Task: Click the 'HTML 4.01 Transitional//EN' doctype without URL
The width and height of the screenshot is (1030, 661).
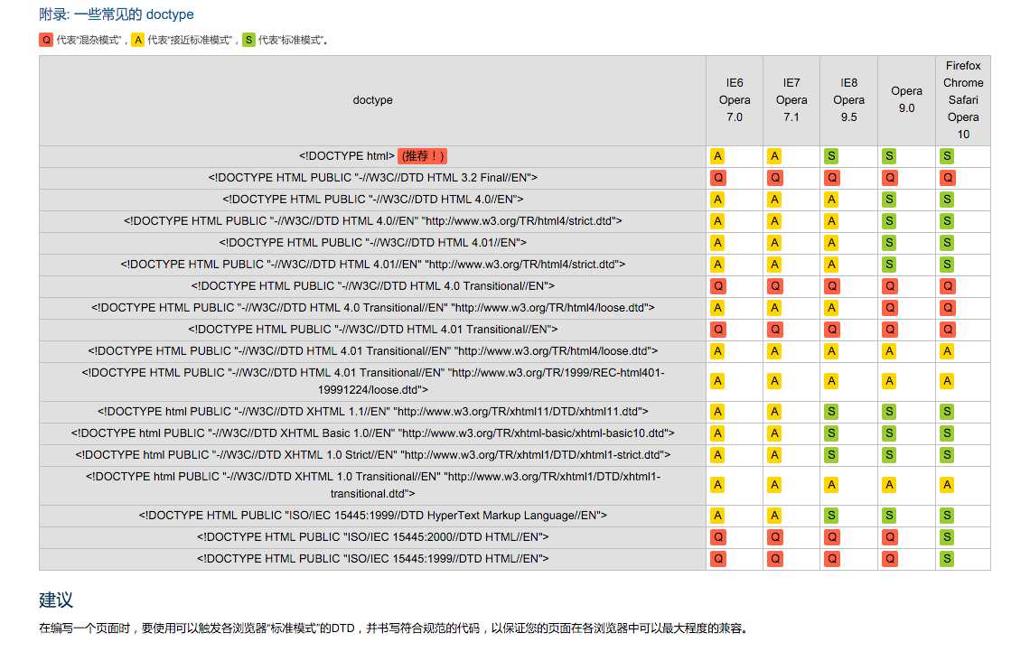Action: pyautogui.click(x=372, y=330)
